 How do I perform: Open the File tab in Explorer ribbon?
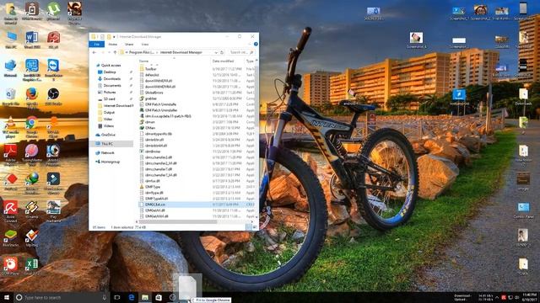(x=97, y=45)
